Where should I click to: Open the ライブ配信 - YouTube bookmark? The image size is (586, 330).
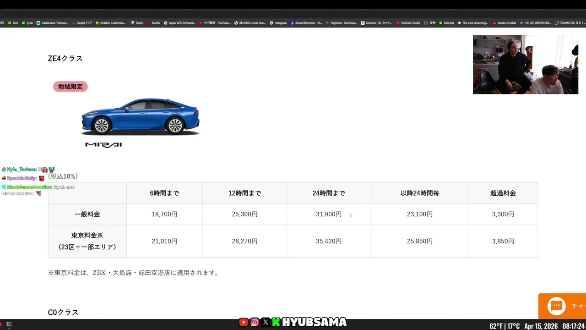click(215, 22)
